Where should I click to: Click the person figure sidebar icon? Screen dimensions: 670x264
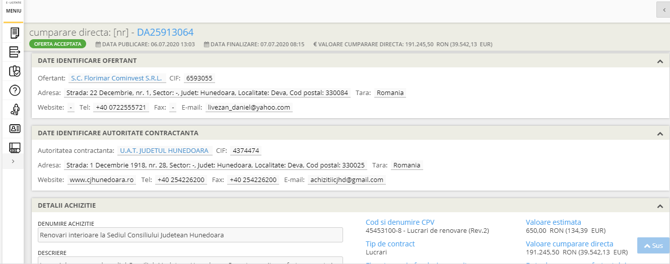(15, 109)
